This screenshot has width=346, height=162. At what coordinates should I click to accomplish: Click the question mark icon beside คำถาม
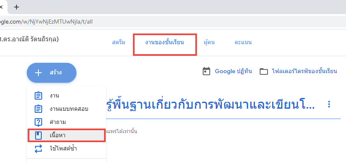coord(38,122)
